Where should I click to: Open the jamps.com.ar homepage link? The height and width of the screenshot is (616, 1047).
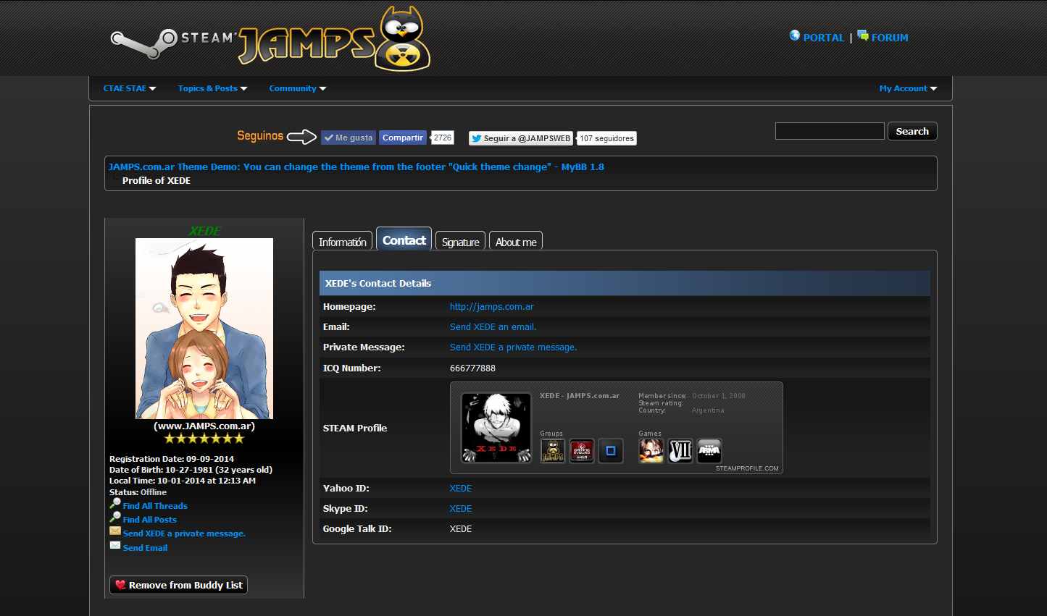(491, 307)
